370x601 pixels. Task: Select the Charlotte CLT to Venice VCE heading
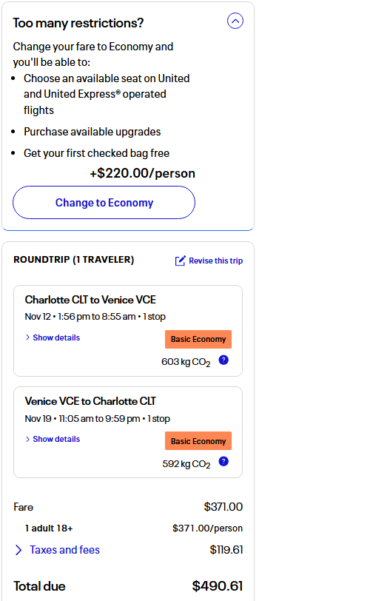(90, 300)
